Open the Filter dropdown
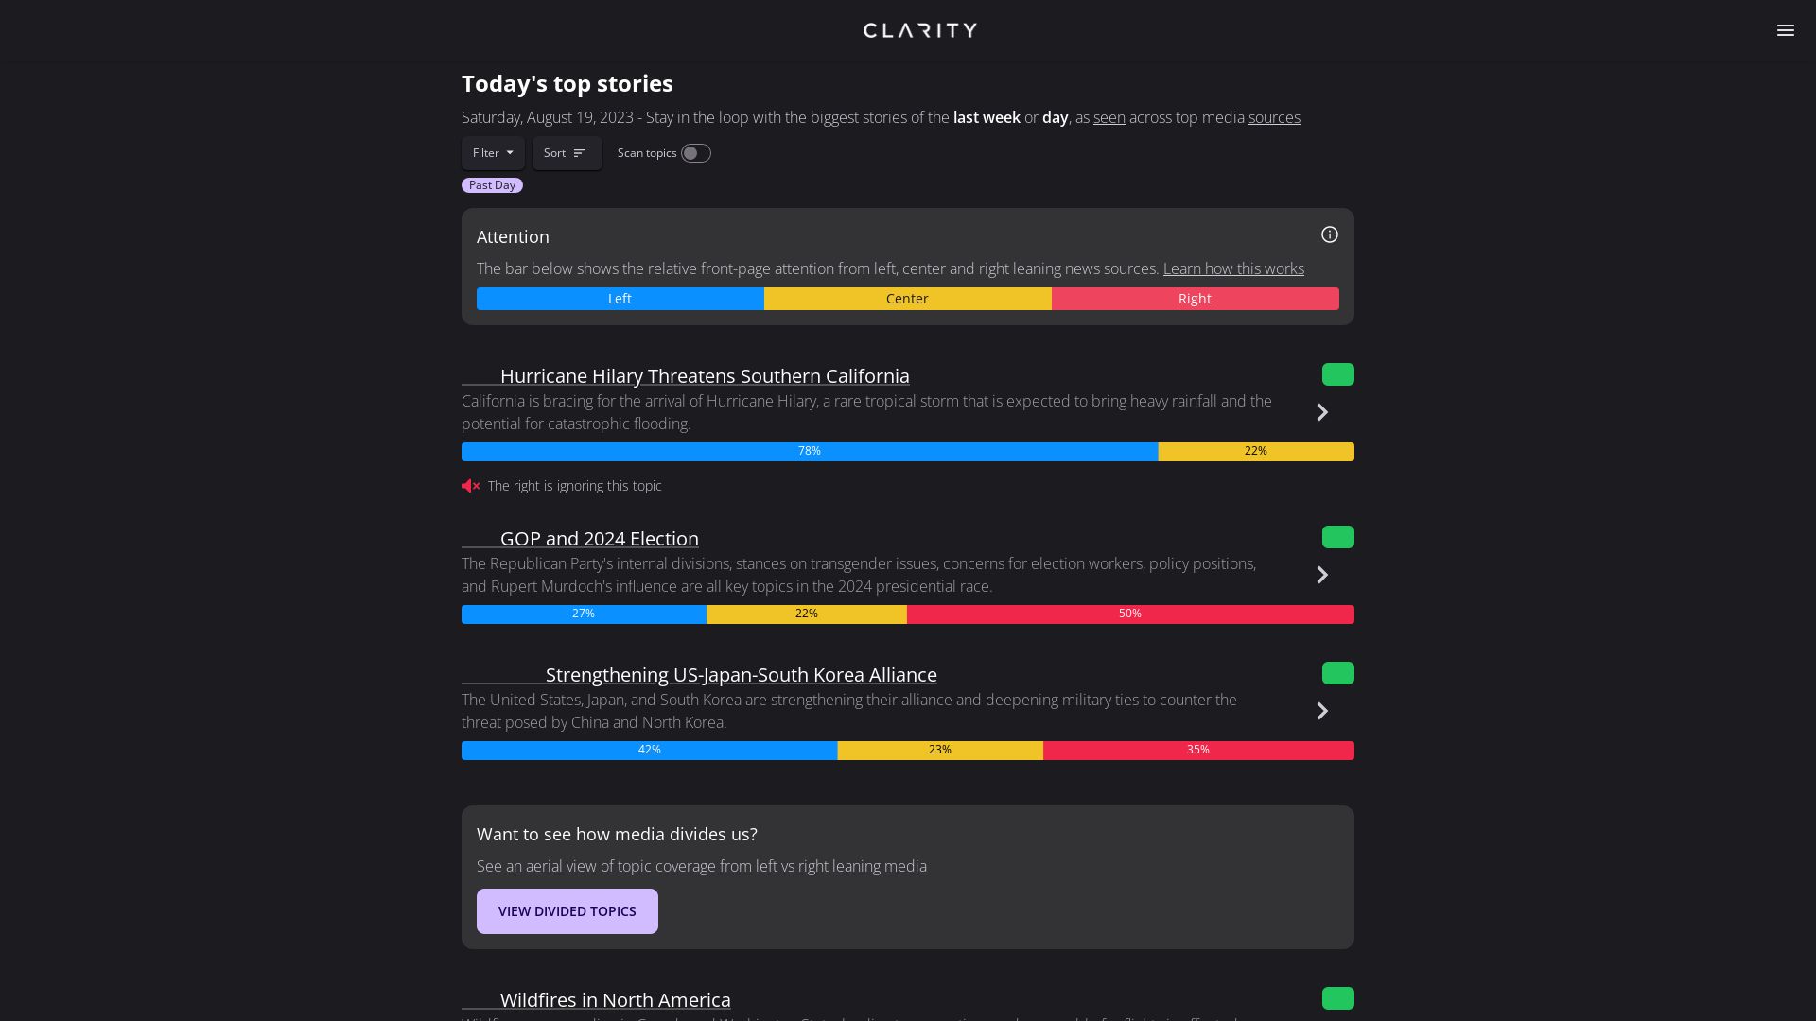The height and width of the screenshot is (1021, 1816). [x=492, y=152]
